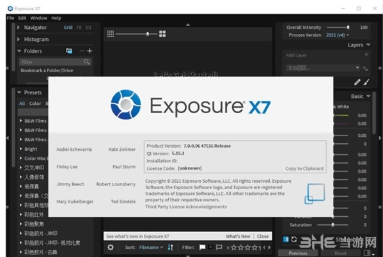Click Copy to Clipboard in About dialog
This screenshot has width=383, height=257.
click(x=304, y=169)
